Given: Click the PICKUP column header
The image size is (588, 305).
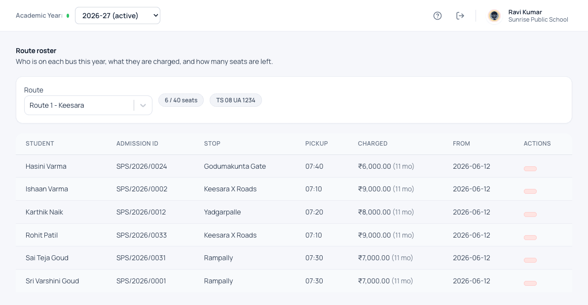Looking at the screenshot, I should 317,144.
